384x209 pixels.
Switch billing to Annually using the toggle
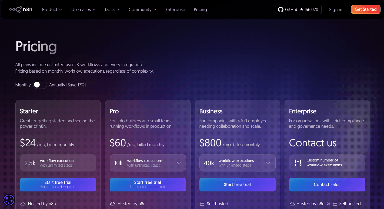(40, 85)
